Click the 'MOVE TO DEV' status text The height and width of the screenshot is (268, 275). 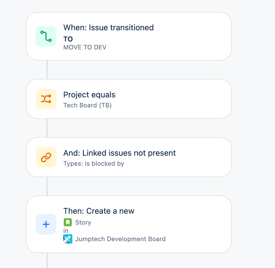pyautogui.click(x=85, y=47)
